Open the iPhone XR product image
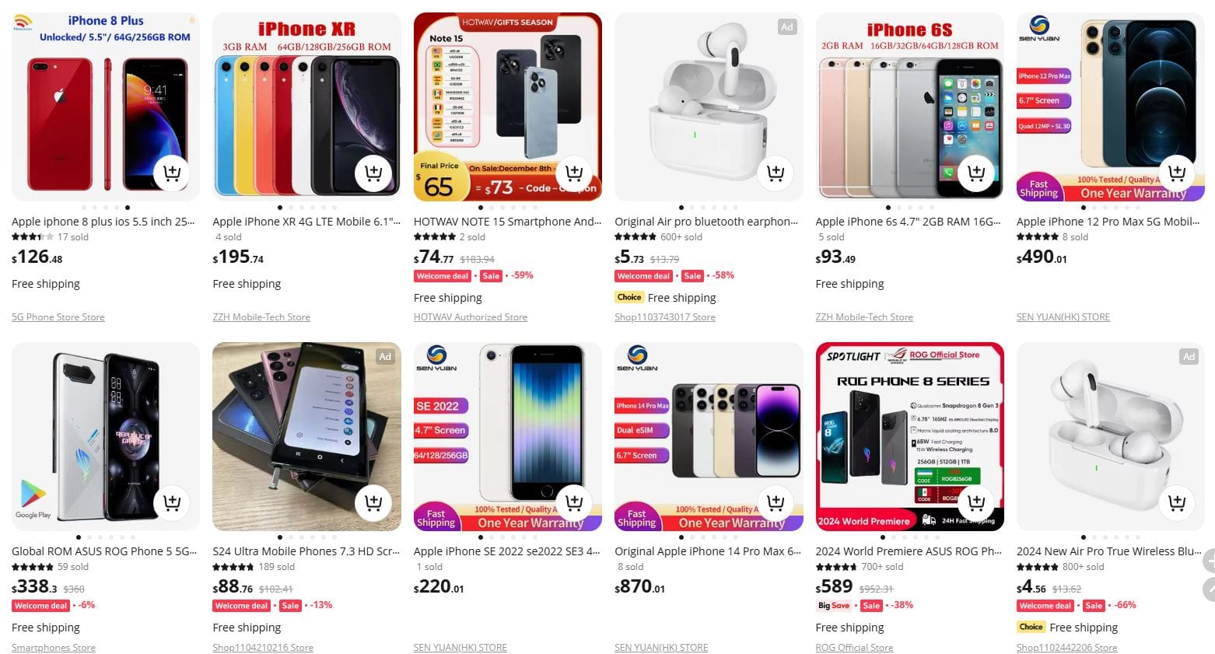This screenshot has height=654, width=1215. click(306, 107)
